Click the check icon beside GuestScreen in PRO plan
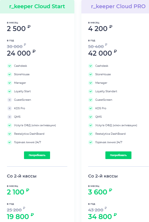149x222 pixels. tap(91, 100)
